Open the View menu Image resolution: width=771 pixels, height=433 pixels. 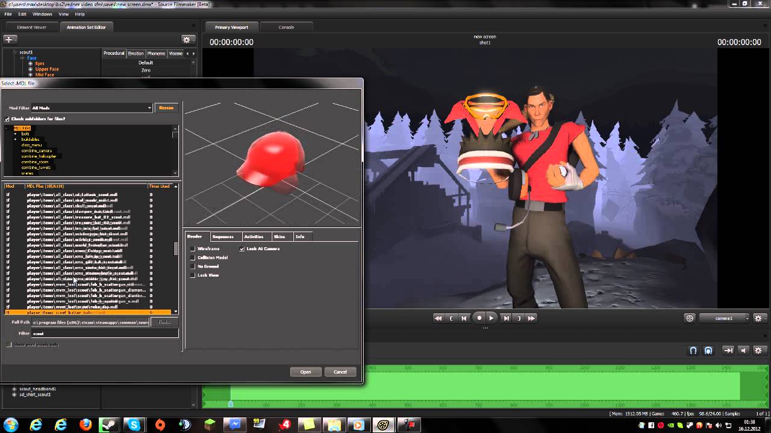pyautogui.click(x=63, y=14)
